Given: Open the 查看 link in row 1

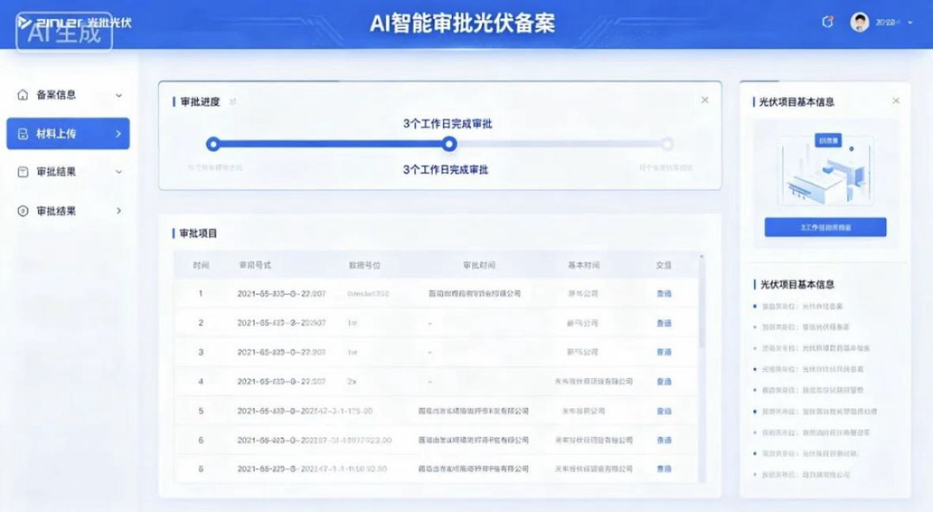Looking at the screenshot, I should point(664,294).
